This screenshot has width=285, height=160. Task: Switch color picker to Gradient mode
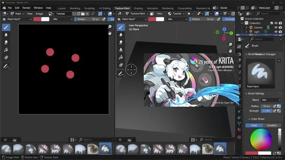272,125
